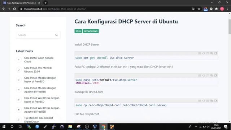Screen dimensions: 231x130
Task: Open the volume control in system tray
Action: (208, 127)
